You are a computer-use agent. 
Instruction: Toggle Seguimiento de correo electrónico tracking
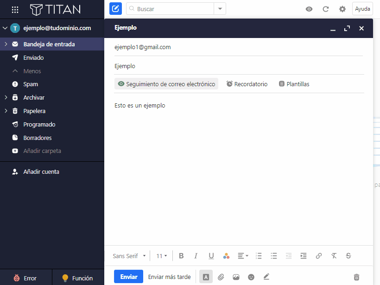click(x=166, y=84)
